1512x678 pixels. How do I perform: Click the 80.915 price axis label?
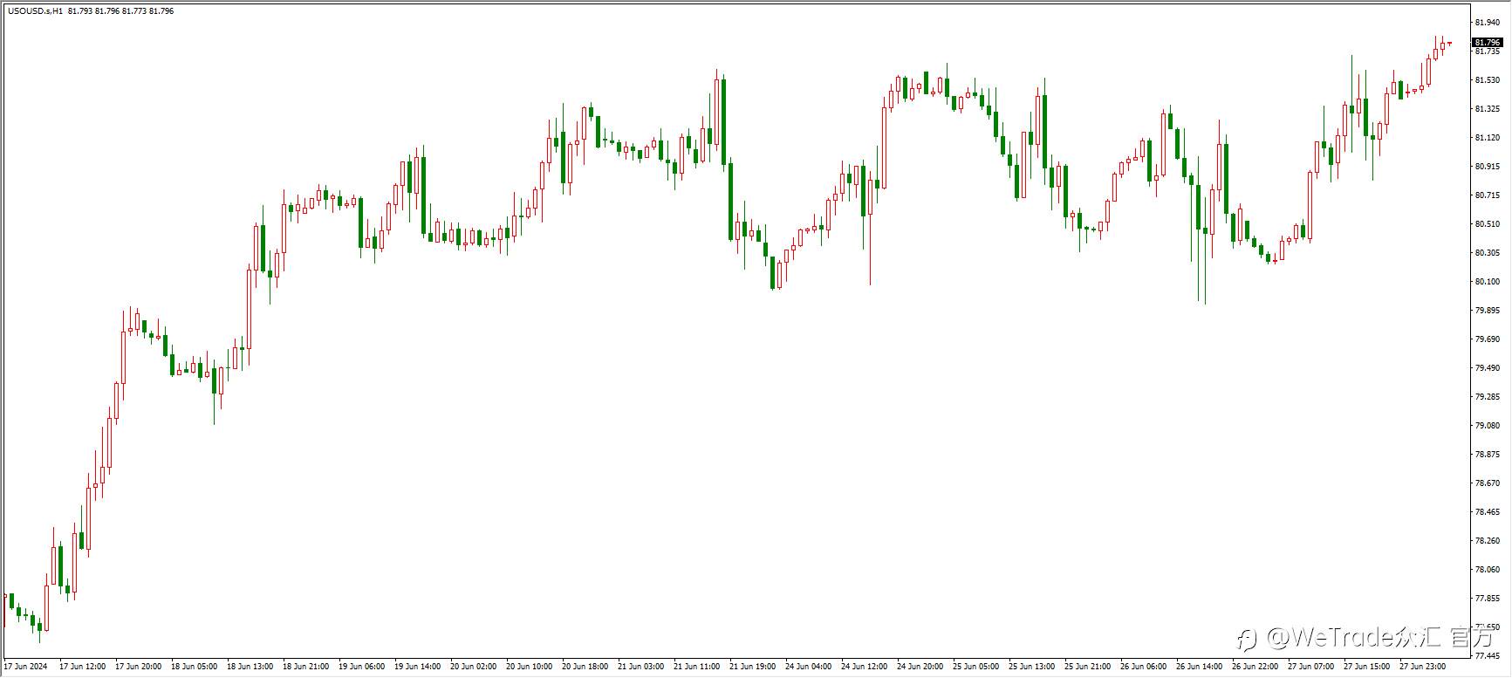tap(1487, 167)
